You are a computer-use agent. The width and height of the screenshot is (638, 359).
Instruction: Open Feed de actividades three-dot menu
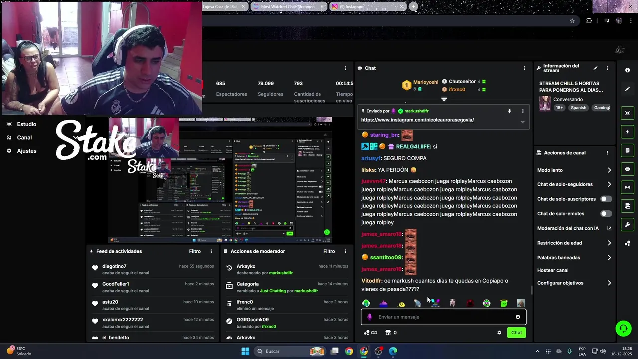(x=211, y=251)
